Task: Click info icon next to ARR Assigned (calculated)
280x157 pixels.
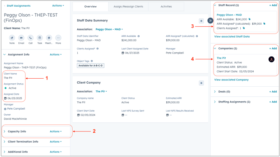Action: click(197, 36)
